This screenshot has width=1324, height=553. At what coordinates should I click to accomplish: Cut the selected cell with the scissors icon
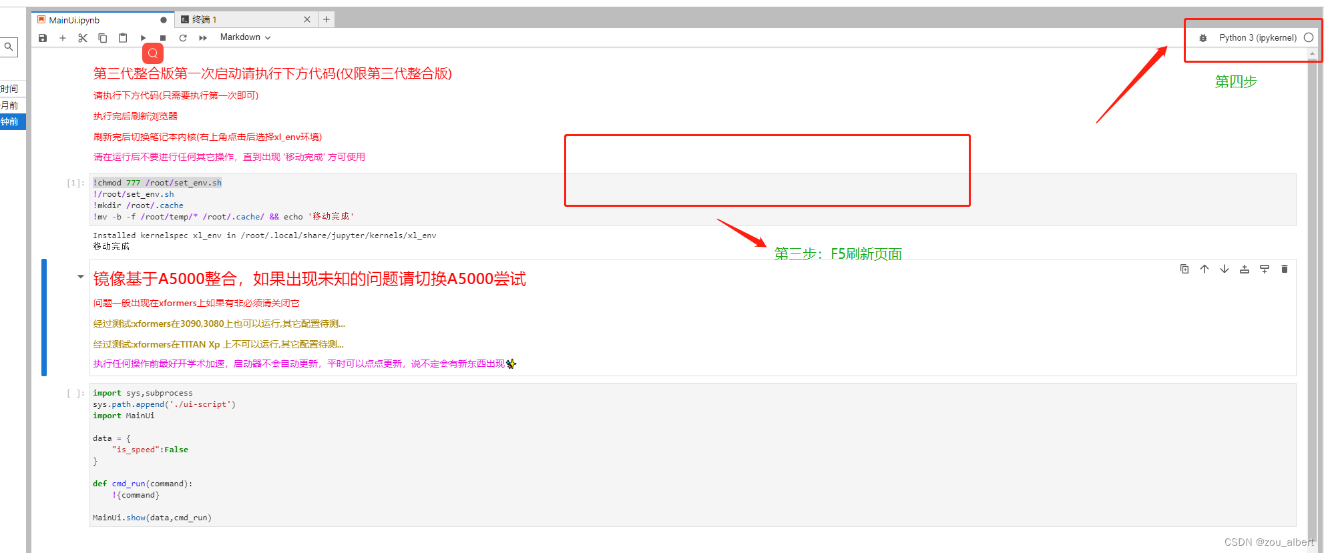pyautogui.click(x=83, y=38)
